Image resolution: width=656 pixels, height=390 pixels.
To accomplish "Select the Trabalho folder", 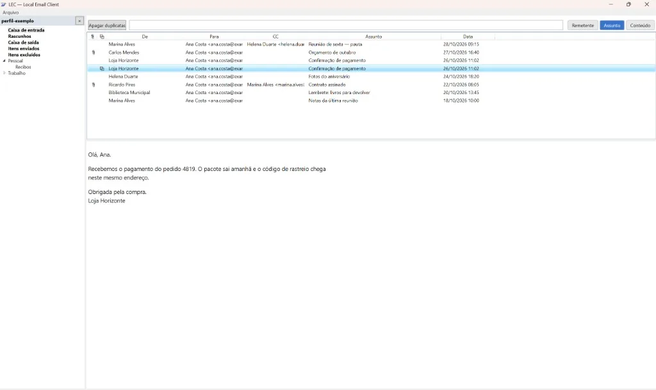I will coord(17,73).
